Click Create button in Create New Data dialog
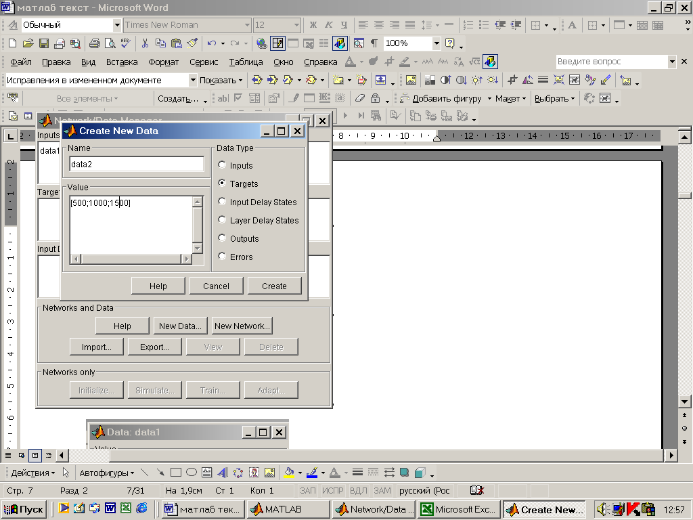Screen dimensions: 693x520 275,286
